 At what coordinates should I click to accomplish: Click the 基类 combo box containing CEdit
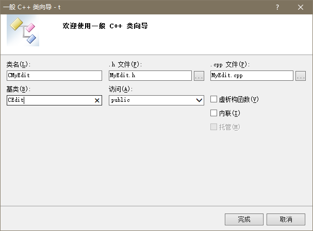(x=49, y=101)
